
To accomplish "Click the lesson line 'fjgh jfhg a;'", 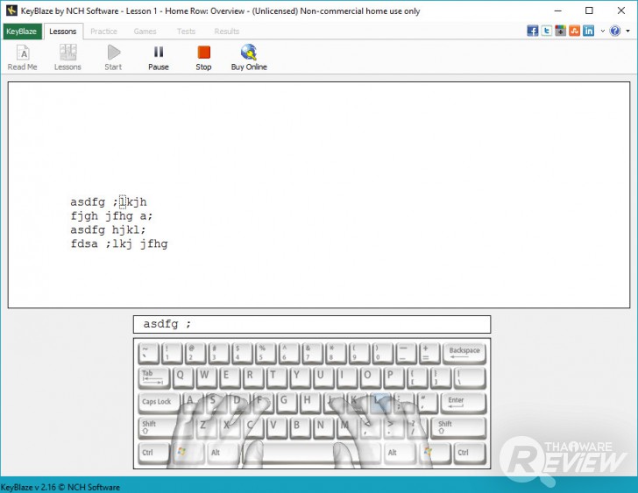I will tap(111, 215).
